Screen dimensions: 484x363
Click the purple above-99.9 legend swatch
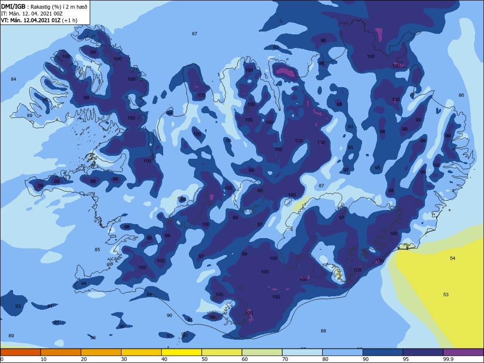[x=463, y=352]
